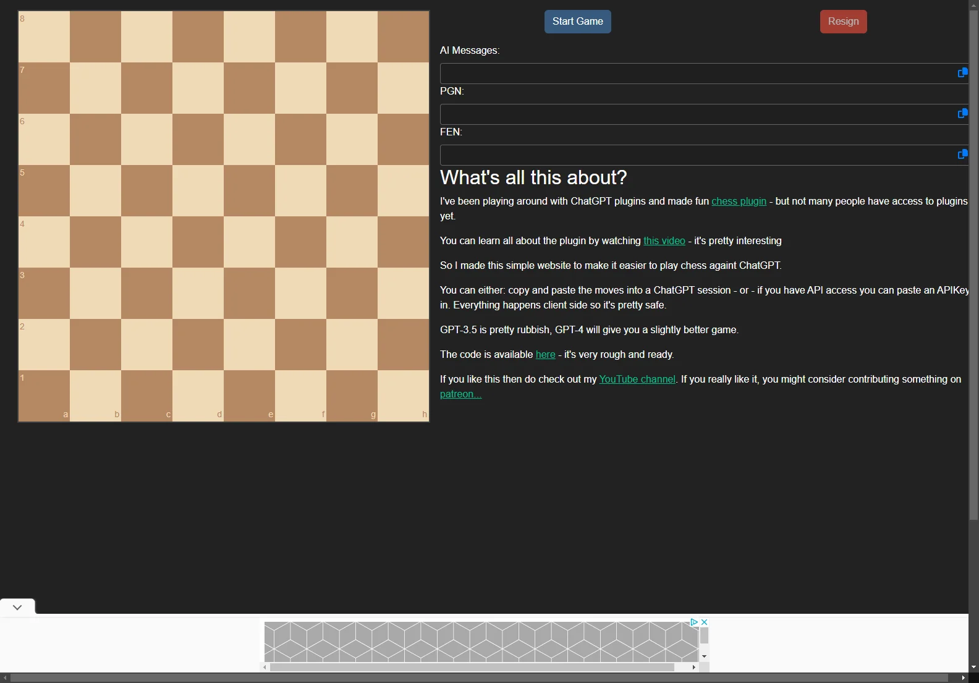The width and height of the screenshot is (979, 683).
Task: Click the ad banner image
Action: (x=481, y=642)
